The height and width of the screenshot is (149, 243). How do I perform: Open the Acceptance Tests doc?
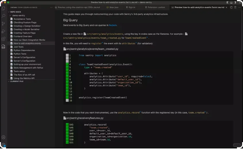[x=22, y=19]
